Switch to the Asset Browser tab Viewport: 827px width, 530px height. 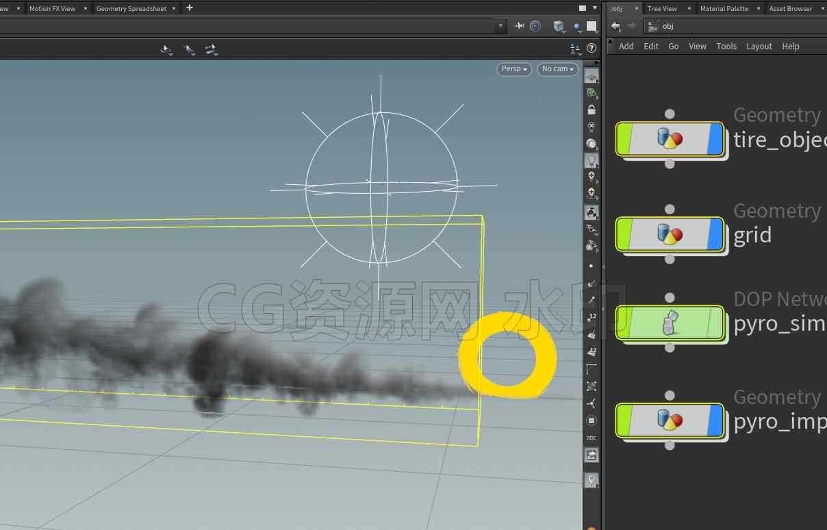point(791,9)
